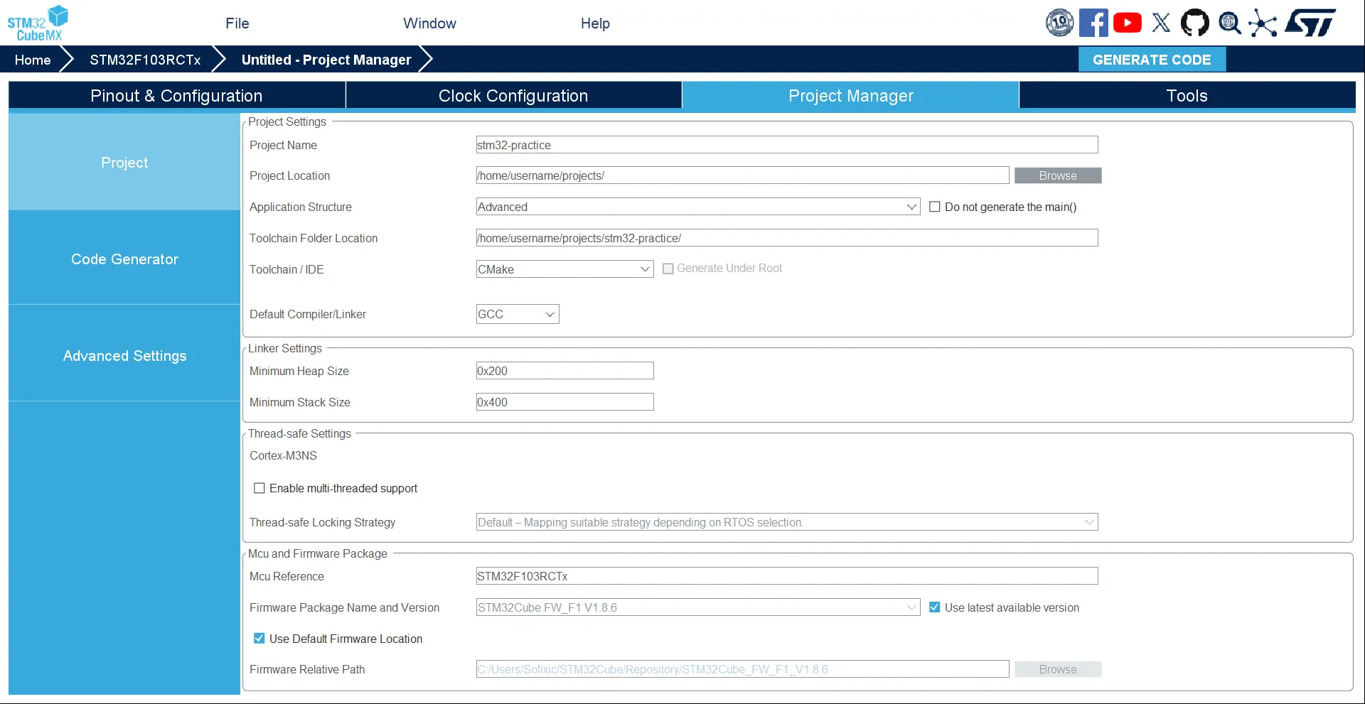Uncheck Use Default Firmware Location
Viewport: 1365px width, 704px height.
259,638
